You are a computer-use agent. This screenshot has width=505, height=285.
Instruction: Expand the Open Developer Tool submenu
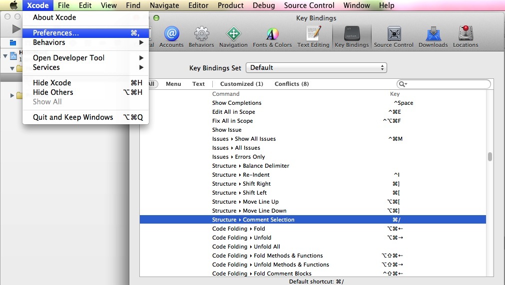(86, 57)
